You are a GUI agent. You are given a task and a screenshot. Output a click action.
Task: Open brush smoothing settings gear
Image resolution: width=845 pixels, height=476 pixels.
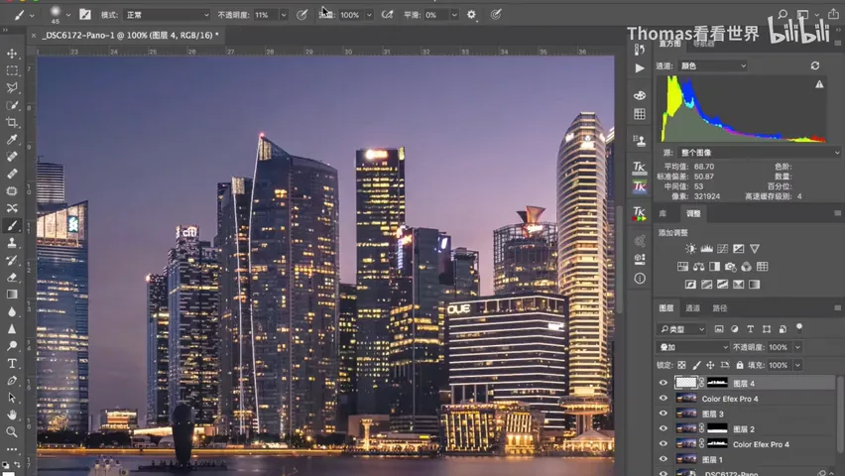(x=471, y=15)
